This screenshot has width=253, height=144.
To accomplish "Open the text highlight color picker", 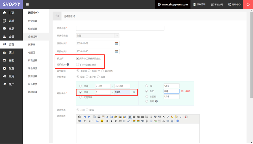I will pyautogui.click(x=102, y=121).
